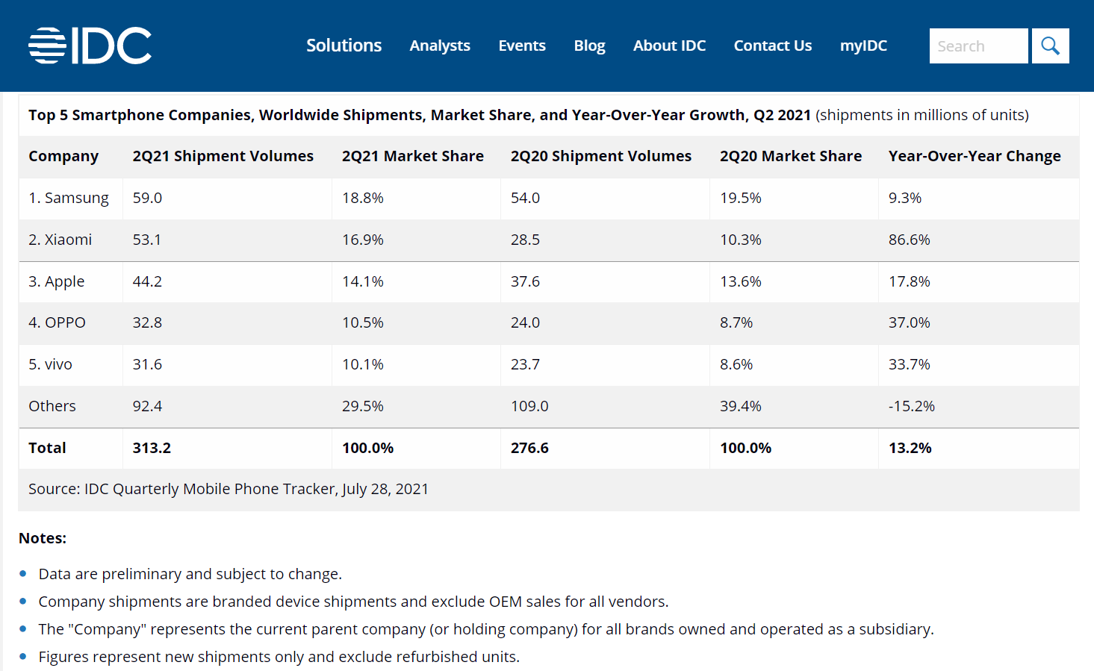Open the Blog link in navigation
1094x671 pixels.
point(589,46)
